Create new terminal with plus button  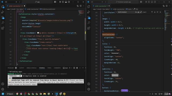click(70, 68)
